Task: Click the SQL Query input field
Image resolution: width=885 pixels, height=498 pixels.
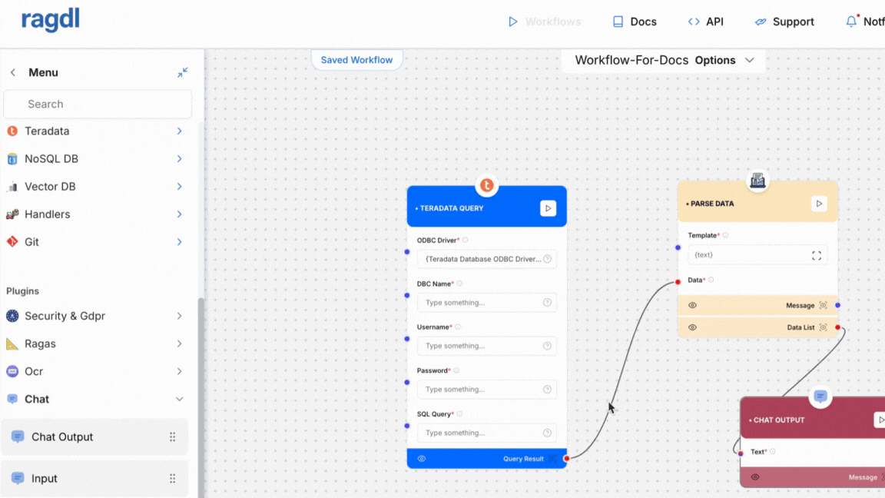Action: [486, 433]
